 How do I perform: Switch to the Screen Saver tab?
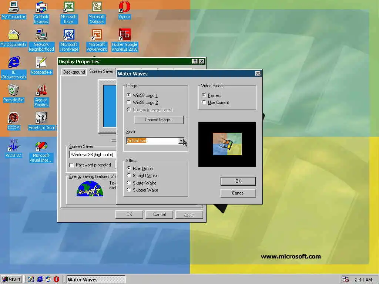[101, 71]
